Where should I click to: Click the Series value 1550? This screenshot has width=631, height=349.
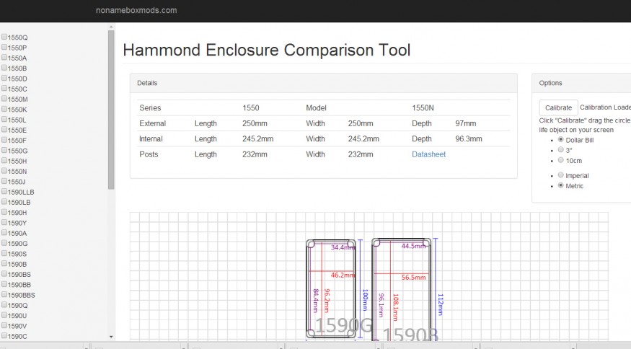(251, 108)
